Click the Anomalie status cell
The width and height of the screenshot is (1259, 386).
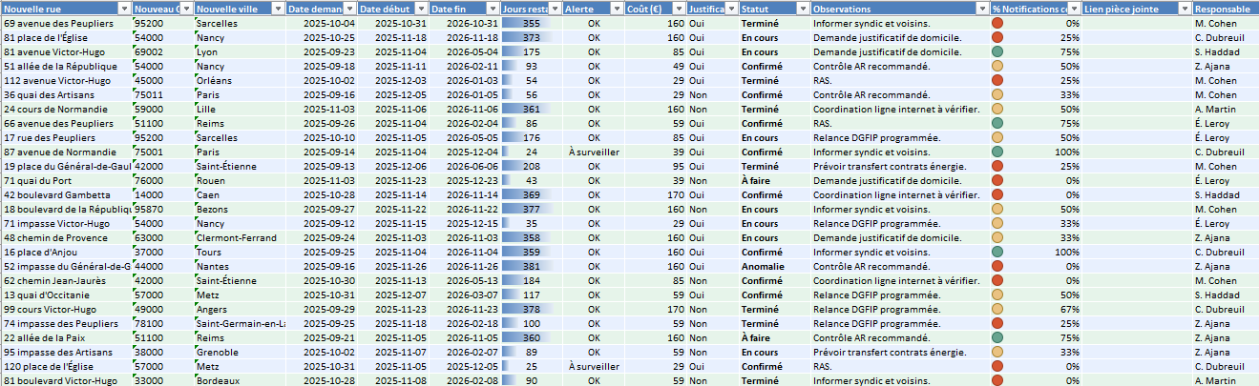tap(762, 266)
